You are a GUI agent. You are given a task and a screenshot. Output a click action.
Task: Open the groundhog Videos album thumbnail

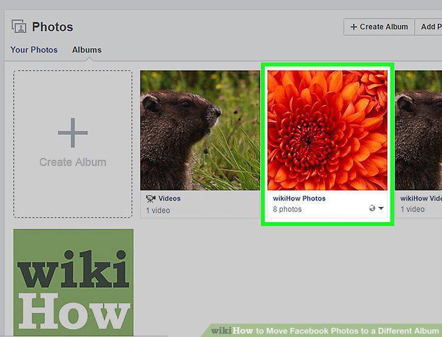[x=200, y=130]
